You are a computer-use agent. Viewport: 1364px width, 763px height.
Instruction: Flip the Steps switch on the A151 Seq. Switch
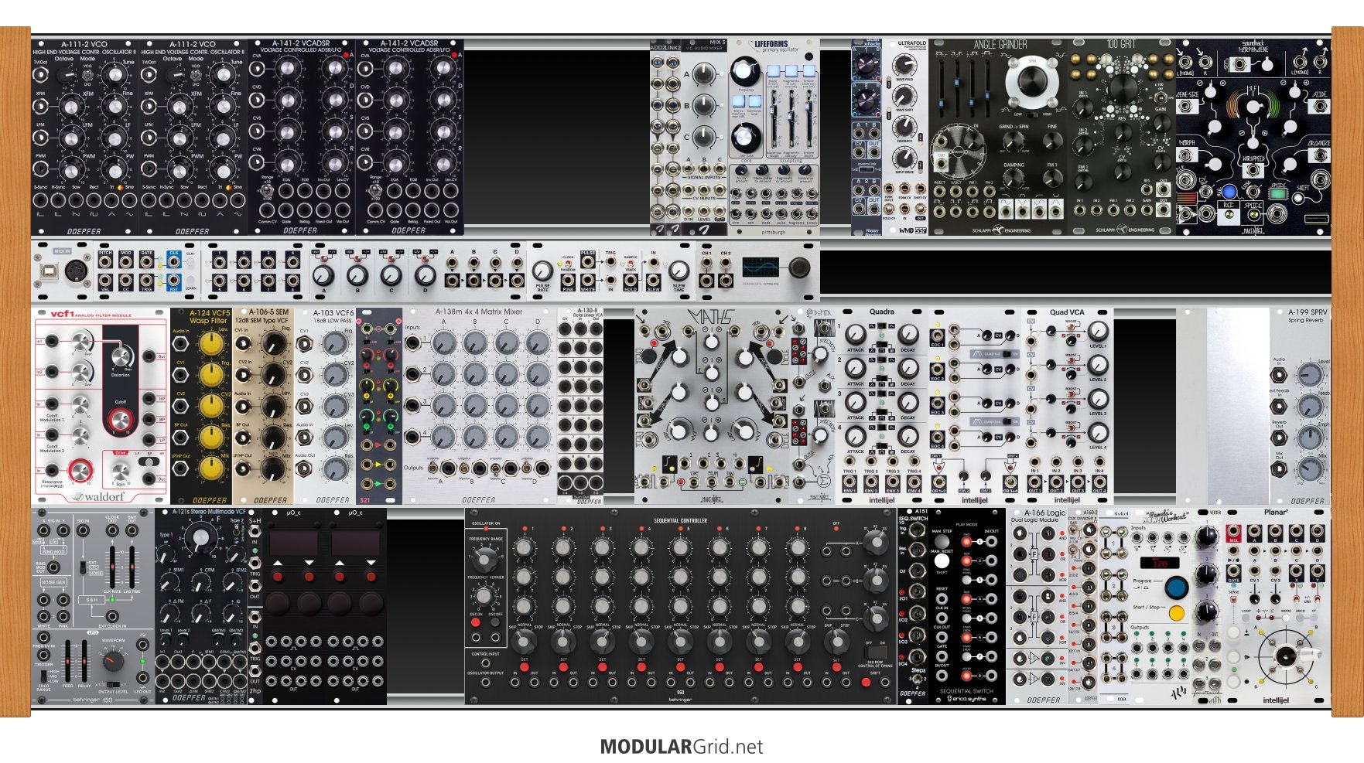[917, 679]
